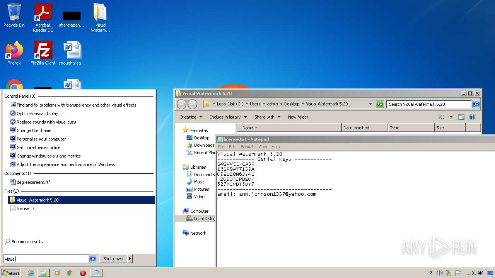Select Computer in navigation pane
The height and width of the screenshot is (278, 495).
tap(195, 211)
